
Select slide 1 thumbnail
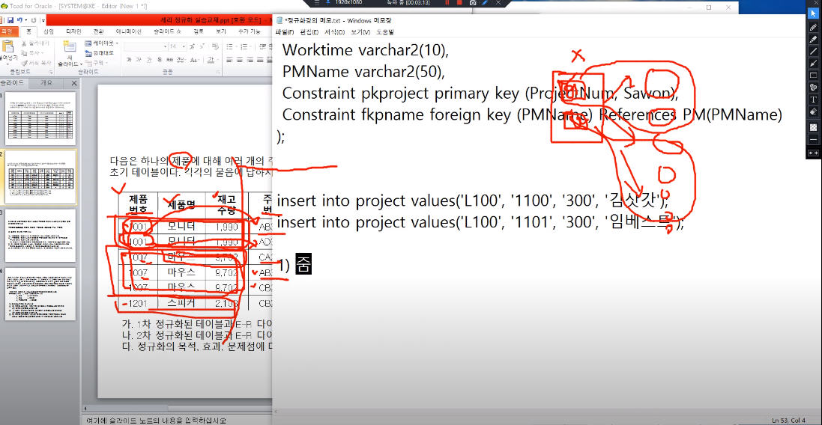coord(40,118)
